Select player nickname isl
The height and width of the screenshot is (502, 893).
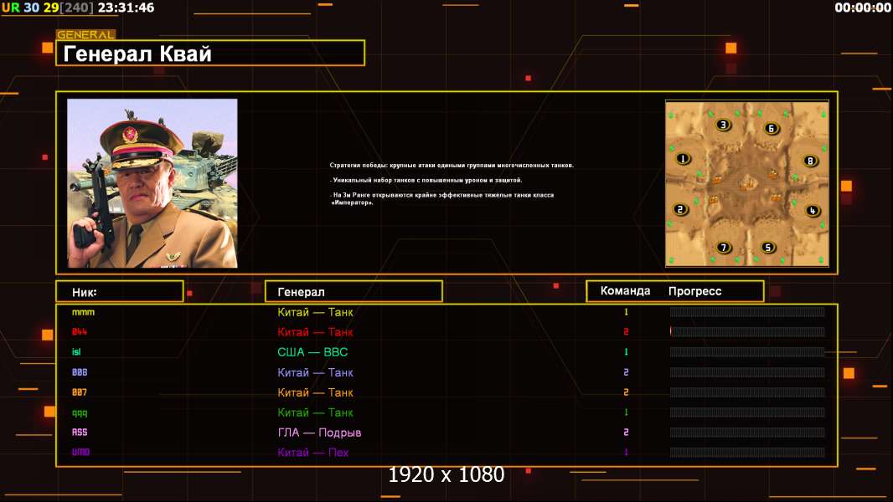tap(76, 352)
